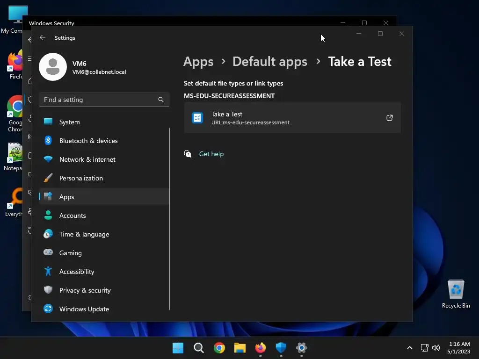Viewport: 479px width, 359px height.
Task: Open Personalization settings
Action: point(104,178)
